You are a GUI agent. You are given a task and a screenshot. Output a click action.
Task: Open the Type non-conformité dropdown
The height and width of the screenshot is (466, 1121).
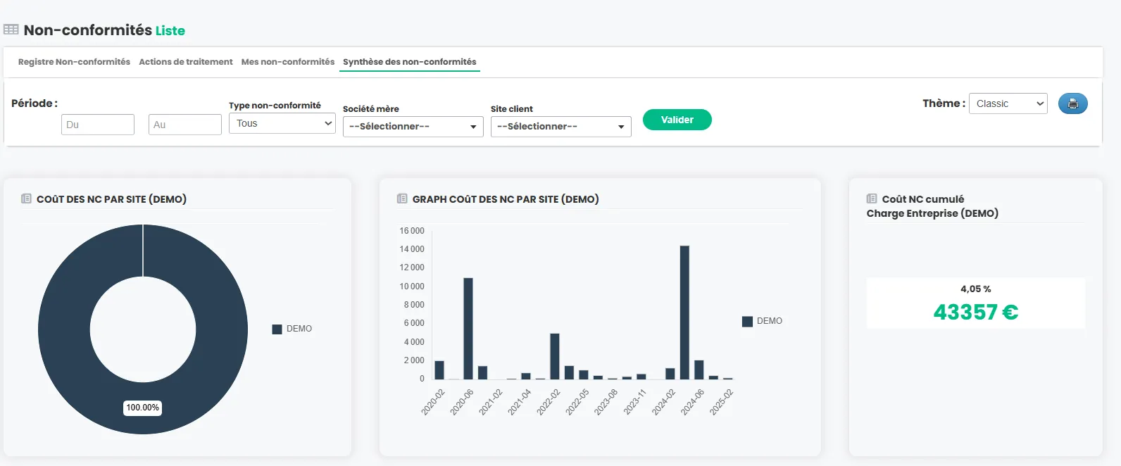[282, 123]
